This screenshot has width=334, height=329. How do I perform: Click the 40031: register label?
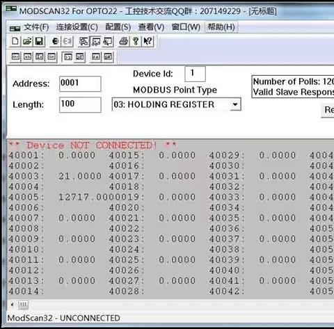(227, 176)
